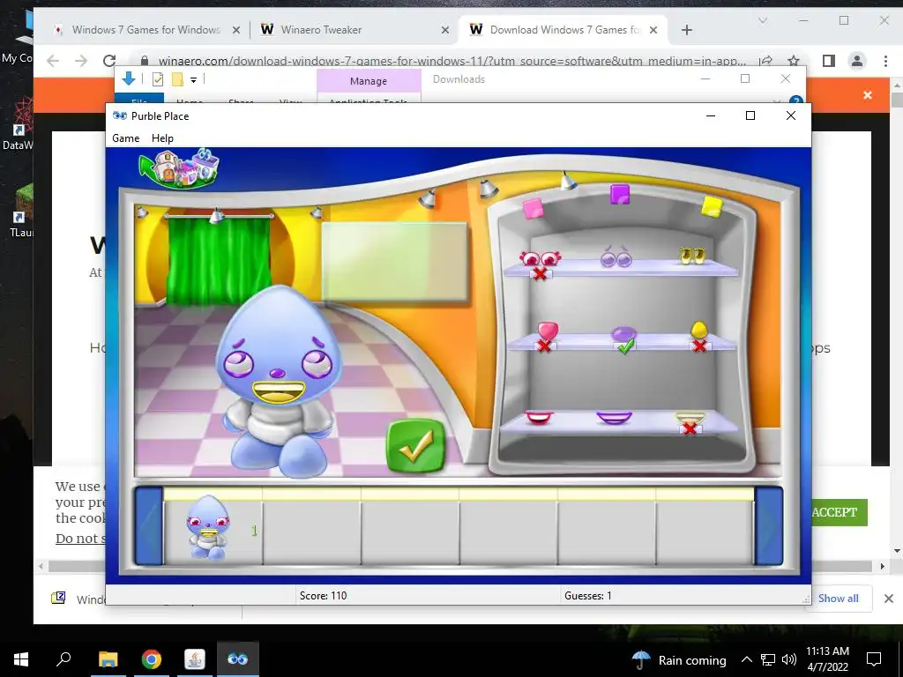This screenshot has width=903, height=677.
Task: Pick the pink nose on the middle shelf
Action: (548, 331)
